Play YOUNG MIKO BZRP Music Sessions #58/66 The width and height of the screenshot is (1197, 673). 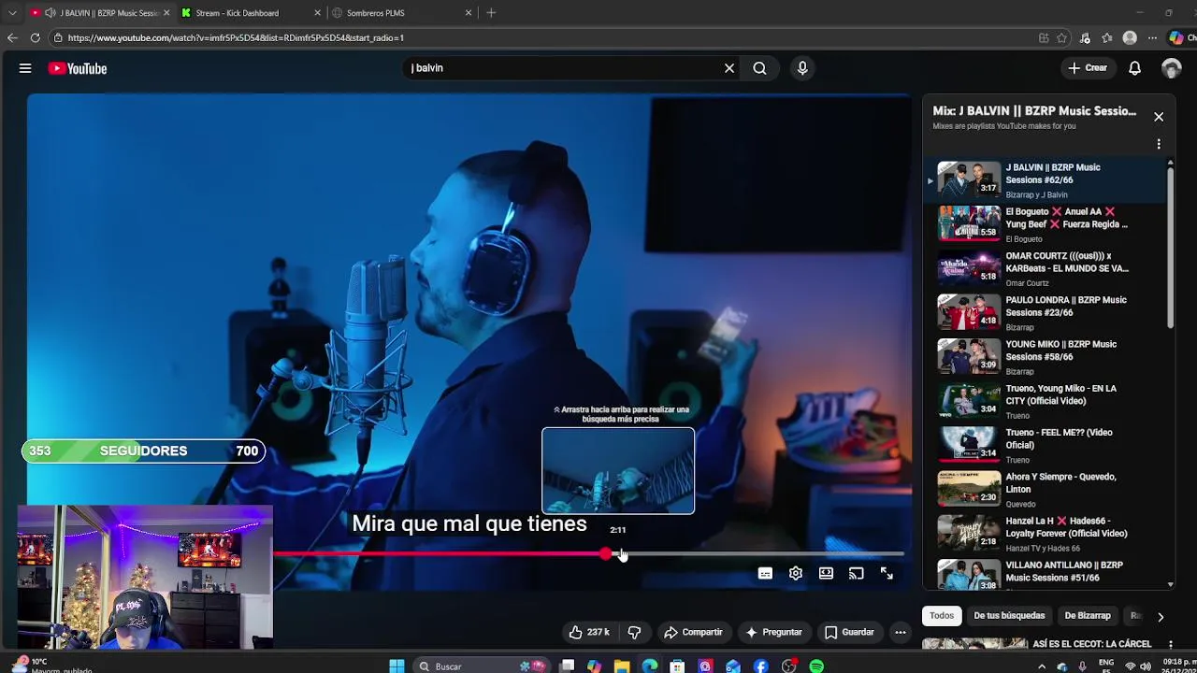(x=1046, y=356)
